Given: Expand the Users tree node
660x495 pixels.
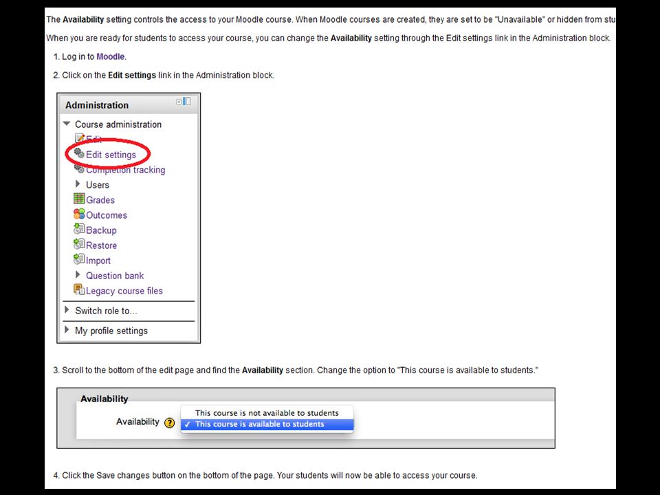Looking at the screenshot, I should click(x=78, y=184).
